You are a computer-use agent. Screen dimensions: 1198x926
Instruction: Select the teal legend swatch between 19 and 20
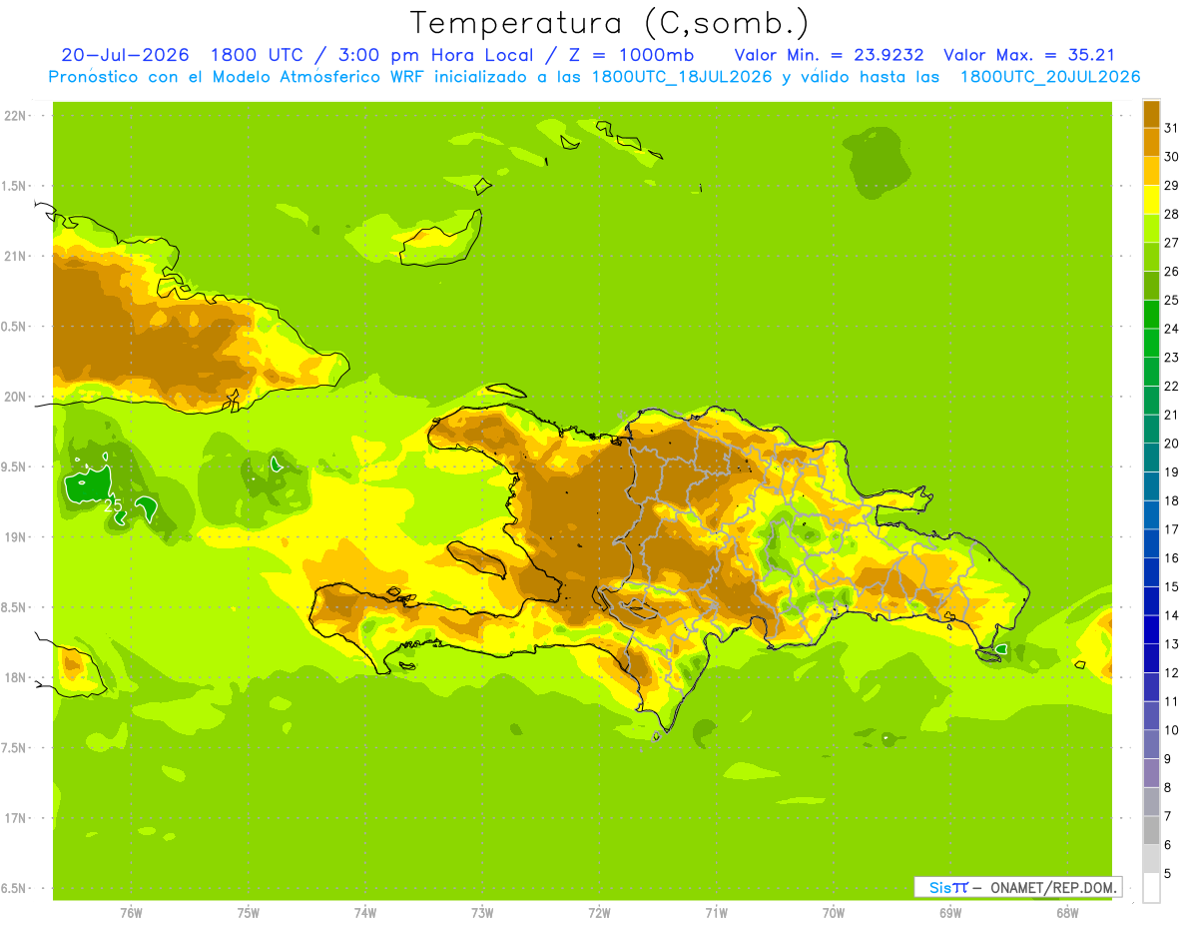1151,458
